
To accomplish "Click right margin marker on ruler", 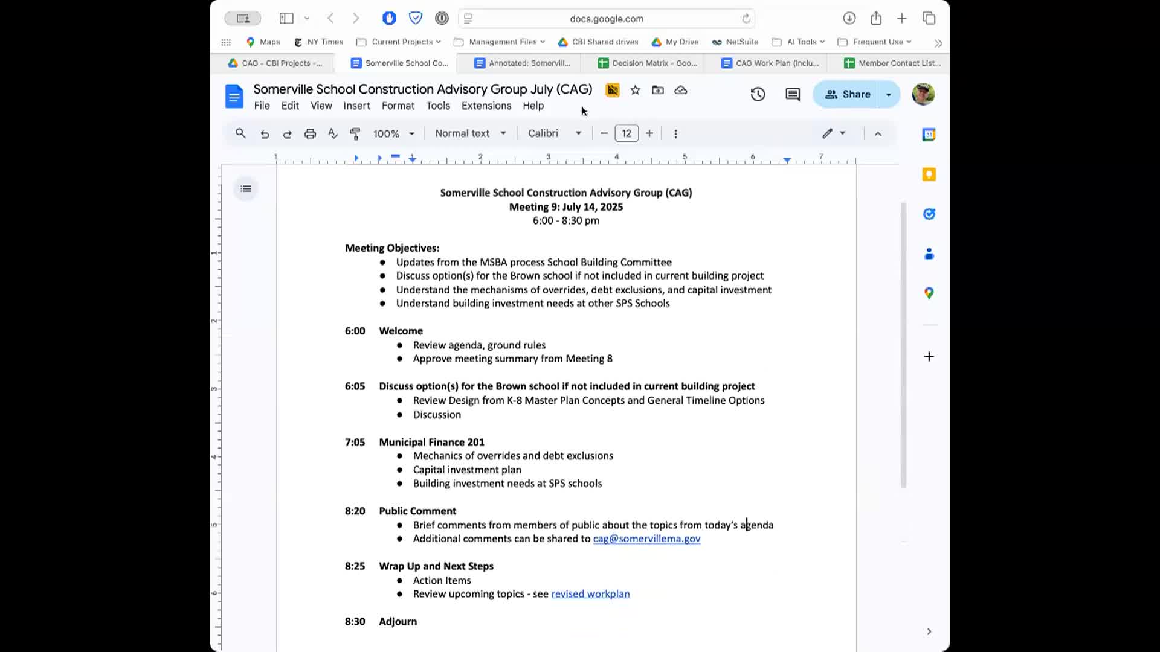I will click(x=787, y=160).
